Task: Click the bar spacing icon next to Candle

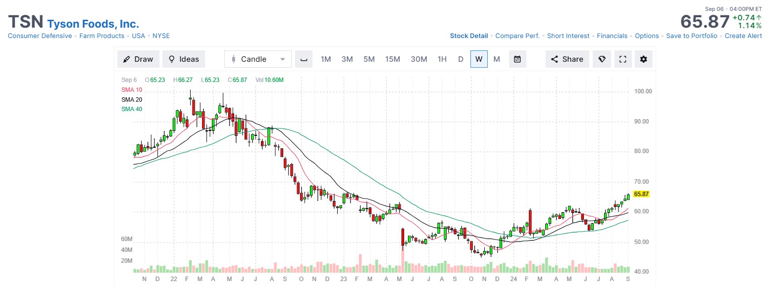Action: 304,59
